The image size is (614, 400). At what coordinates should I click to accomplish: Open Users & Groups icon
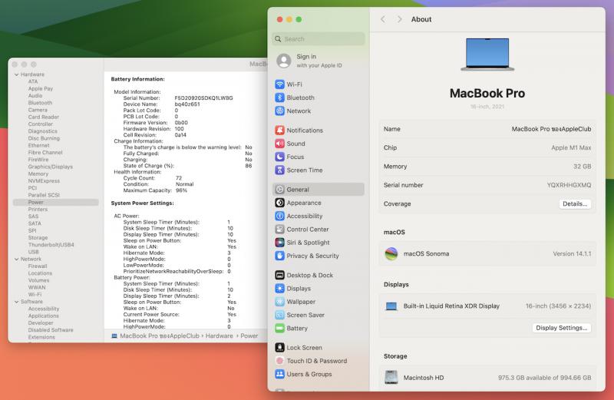click(x=279, y=374)
